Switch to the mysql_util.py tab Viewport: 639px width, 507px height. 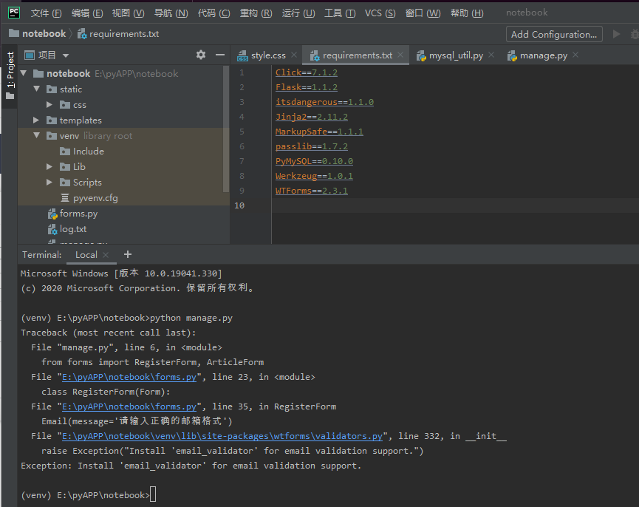click(x=450, y=55)
